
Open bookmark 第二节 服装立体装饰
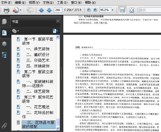(38, 74)
